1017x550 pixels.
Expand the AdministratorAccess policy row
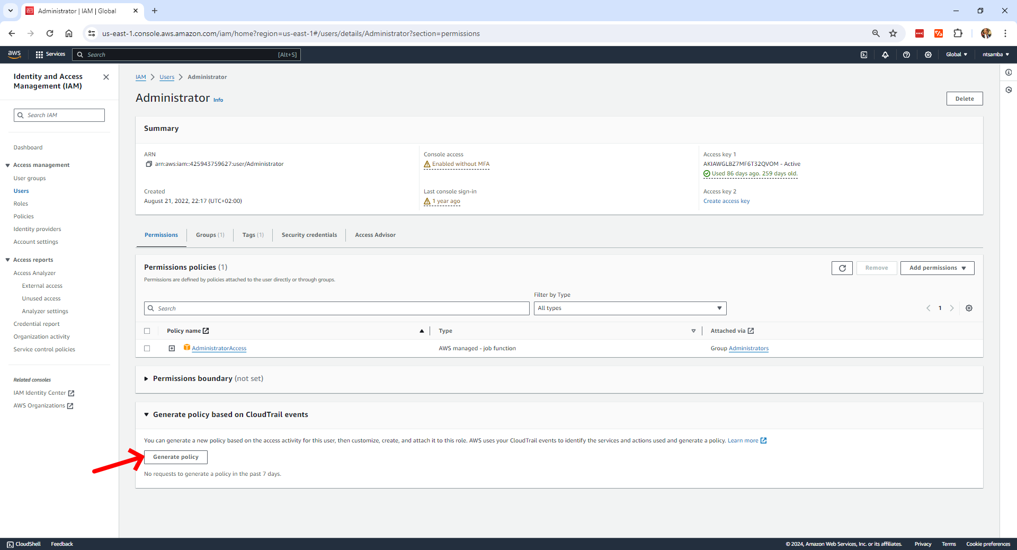172,349
